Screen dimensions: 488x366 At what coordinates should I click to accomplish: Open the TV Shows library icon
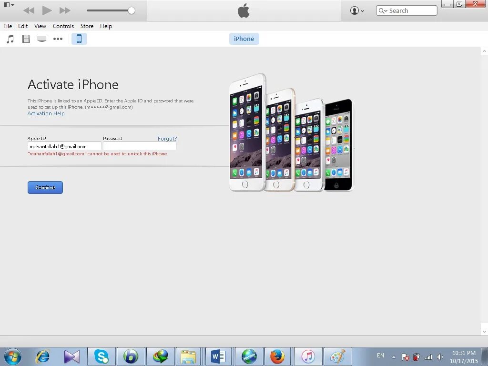42,39
